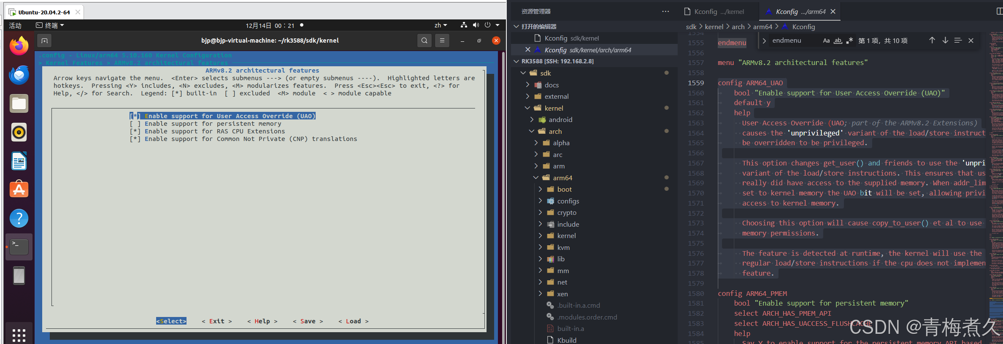1003x344 pixels.
Task: Go to previous match in find widget
Action: click(932, 41)
